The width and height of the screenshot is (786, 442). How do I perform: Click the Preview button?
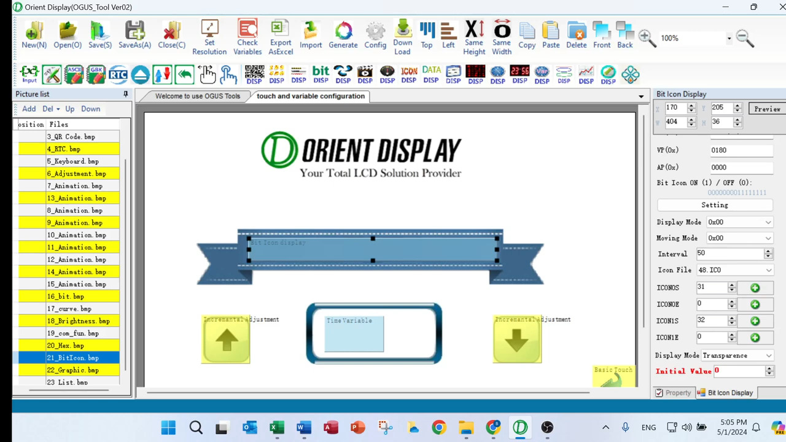(767, 109)
